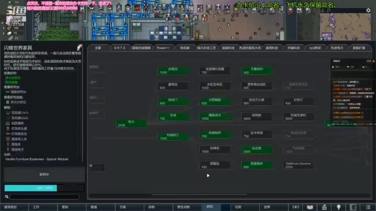Click the lightbulb ideas icon in bottom bar
Viewport: 376px width, 211px height.
[x=338, y=207]
